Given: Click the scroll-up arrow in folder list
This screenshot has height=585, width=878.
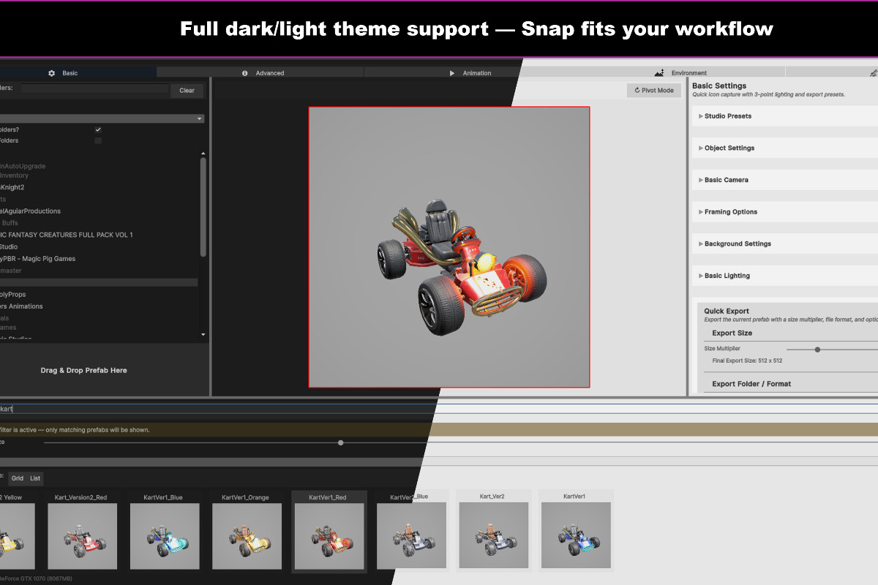Looking at the screenshot, I should (x=203, y=154).
